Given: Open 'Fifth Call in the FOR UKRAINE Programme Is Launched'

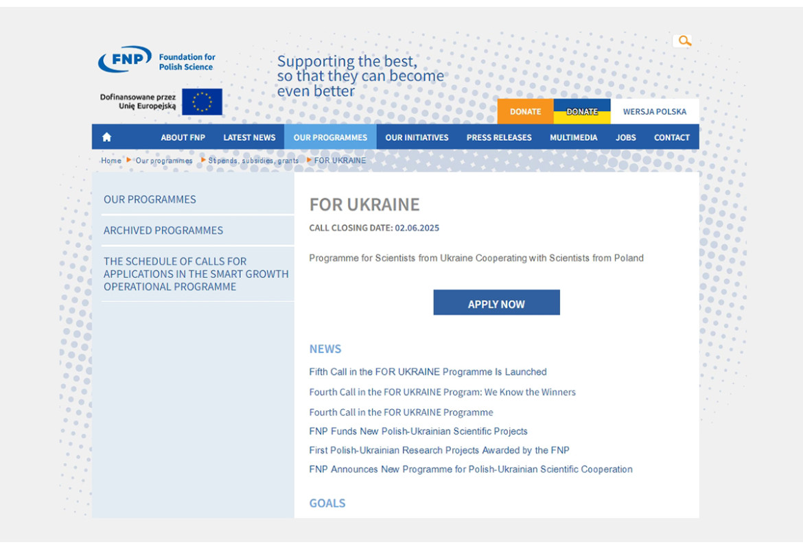Looking at the screenshot, I should tap(428, 372).
